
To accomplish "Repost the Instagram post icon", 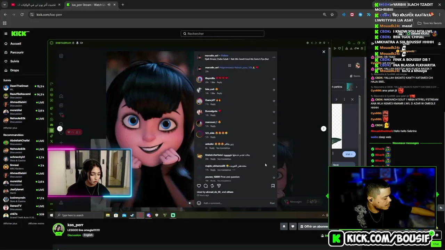I will pyautogui.click(x=212, y=186).
